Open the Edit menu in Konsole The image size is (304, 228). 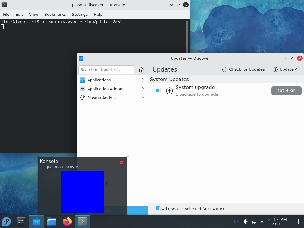click(19, 14)
